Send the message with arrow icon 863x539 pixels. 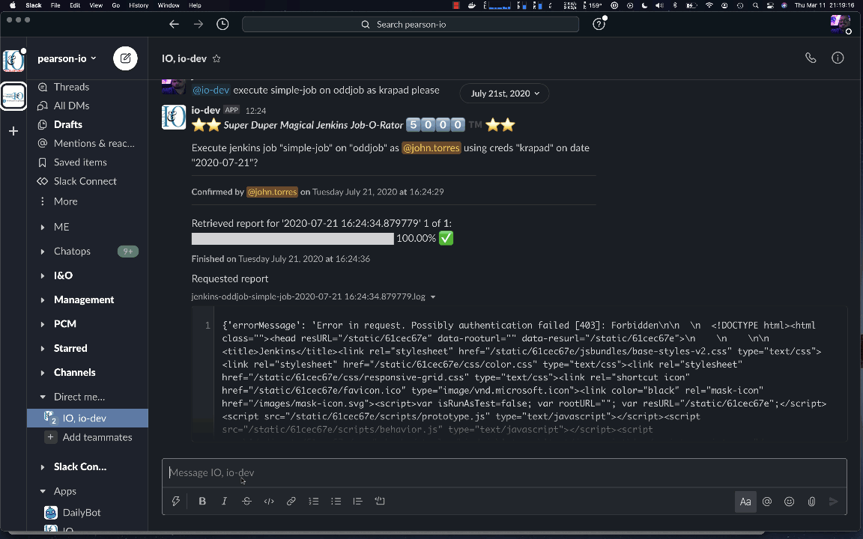[834, 502]
